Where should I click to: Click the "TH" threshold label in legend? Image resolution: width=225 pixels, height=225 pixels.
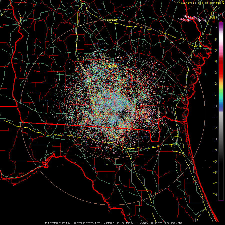215,195
